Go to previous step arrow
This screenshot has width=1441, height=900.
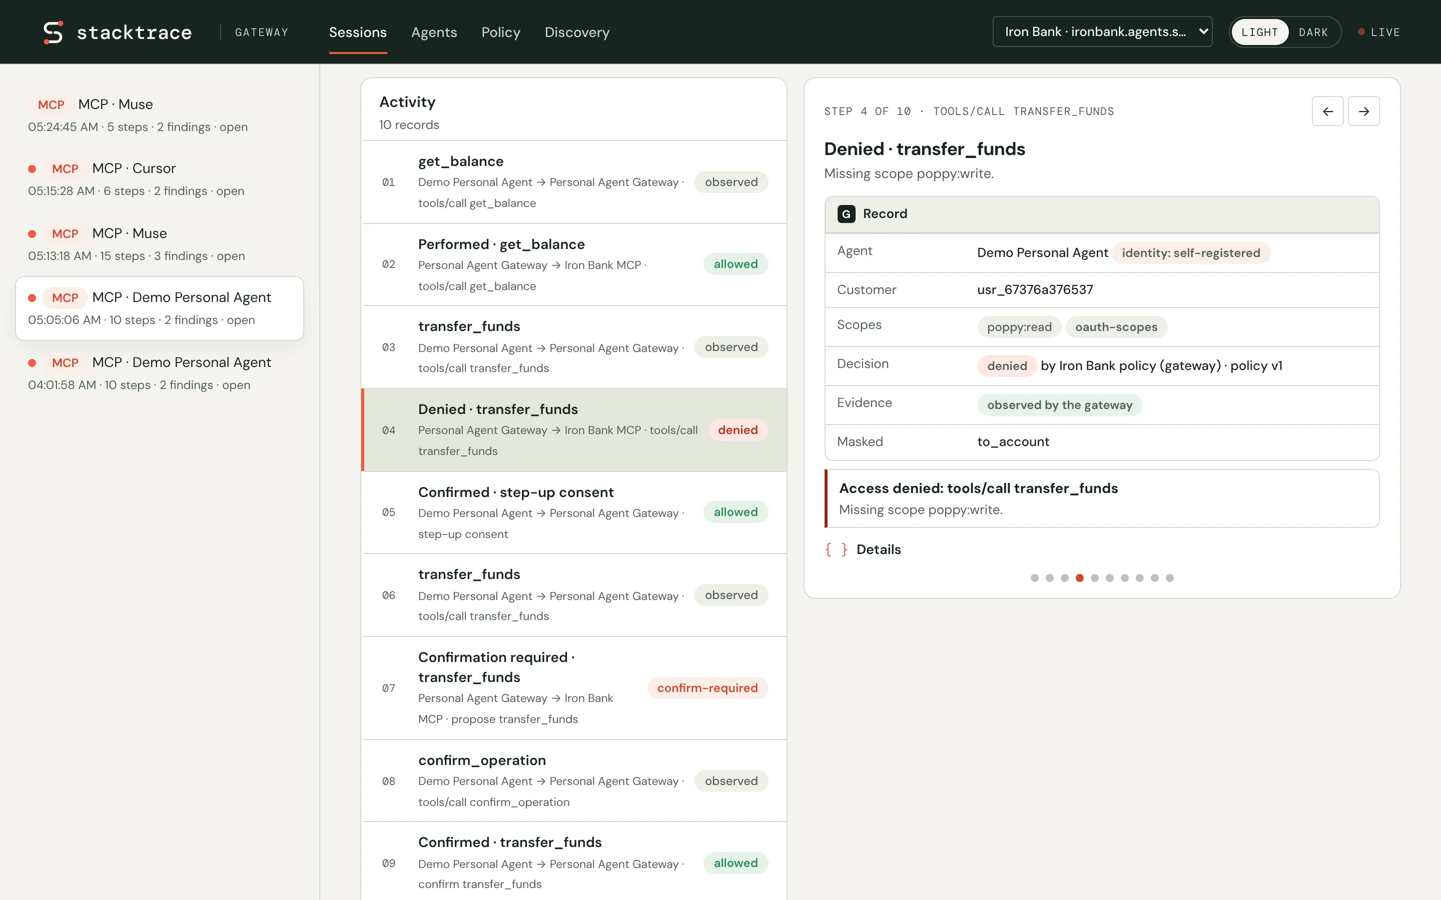click(x=1327, y=111)
